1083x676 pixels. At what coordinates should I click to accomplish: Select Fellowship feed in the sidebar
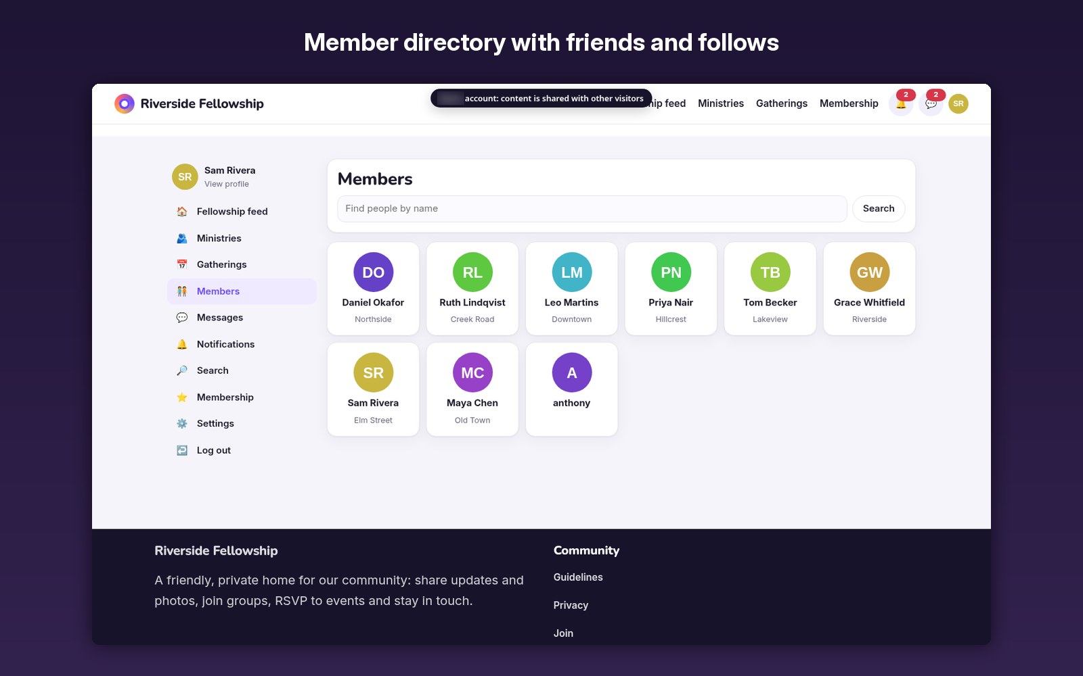pos(242,212)
